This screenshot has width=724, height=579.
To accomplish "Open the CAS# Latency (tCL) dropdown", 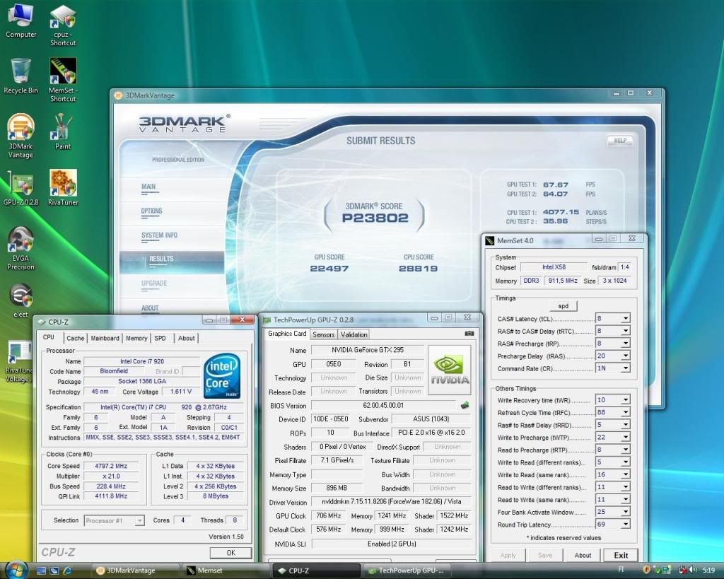I will click(x=625, y=318).
